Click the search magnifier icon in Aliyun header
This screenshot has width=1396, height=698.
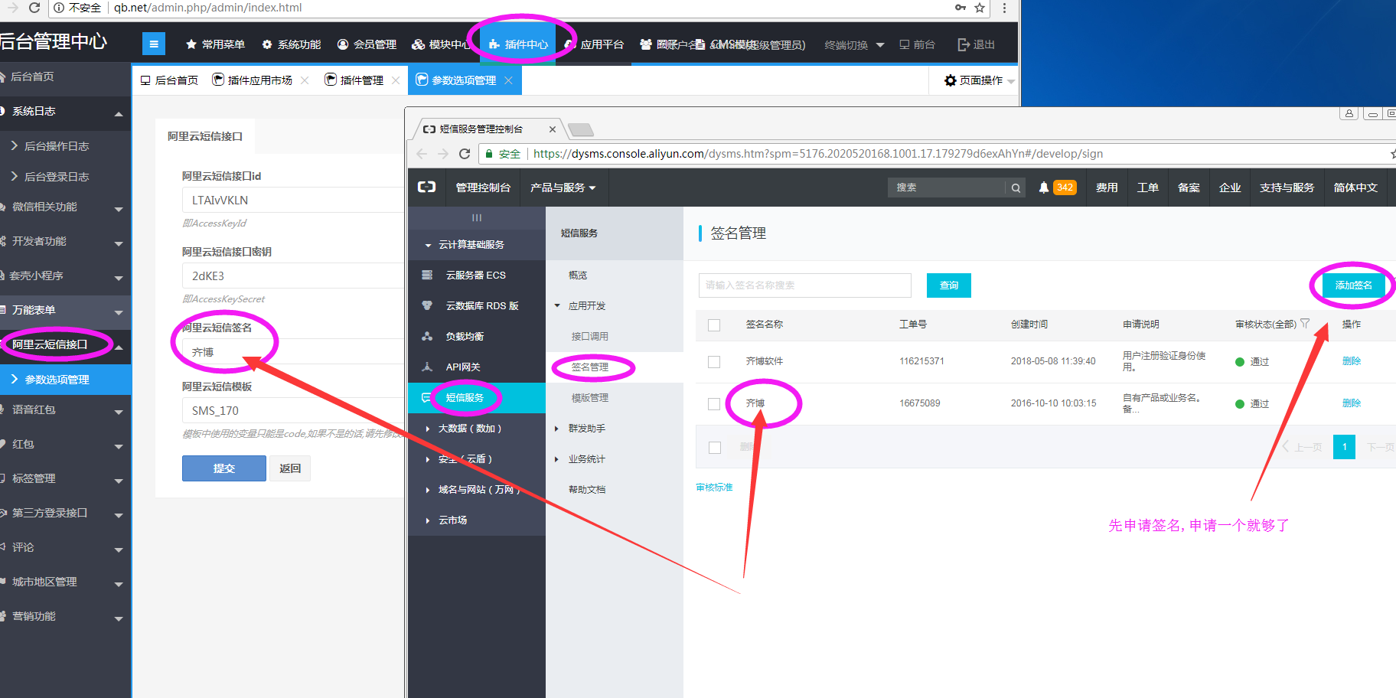[1016, 188]
